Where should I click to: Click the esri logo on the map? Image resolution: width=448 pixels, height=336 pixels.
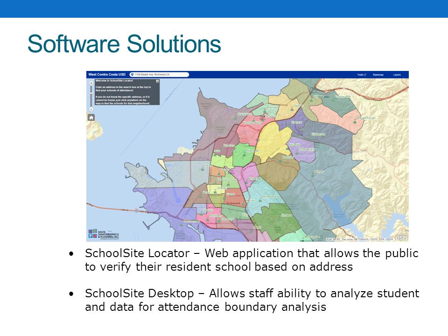tap(401, 238)
